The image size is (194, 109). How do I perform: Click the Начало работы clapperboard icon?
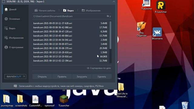pos(36,10)
